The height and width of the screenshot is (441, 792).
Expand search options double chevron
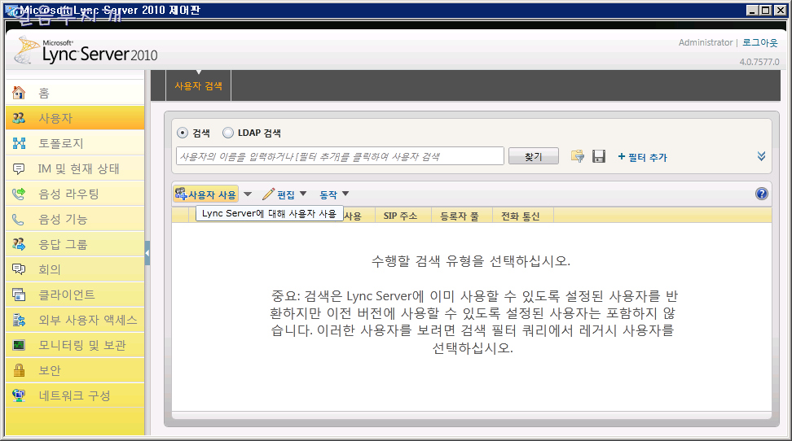[x=761, y=156]
